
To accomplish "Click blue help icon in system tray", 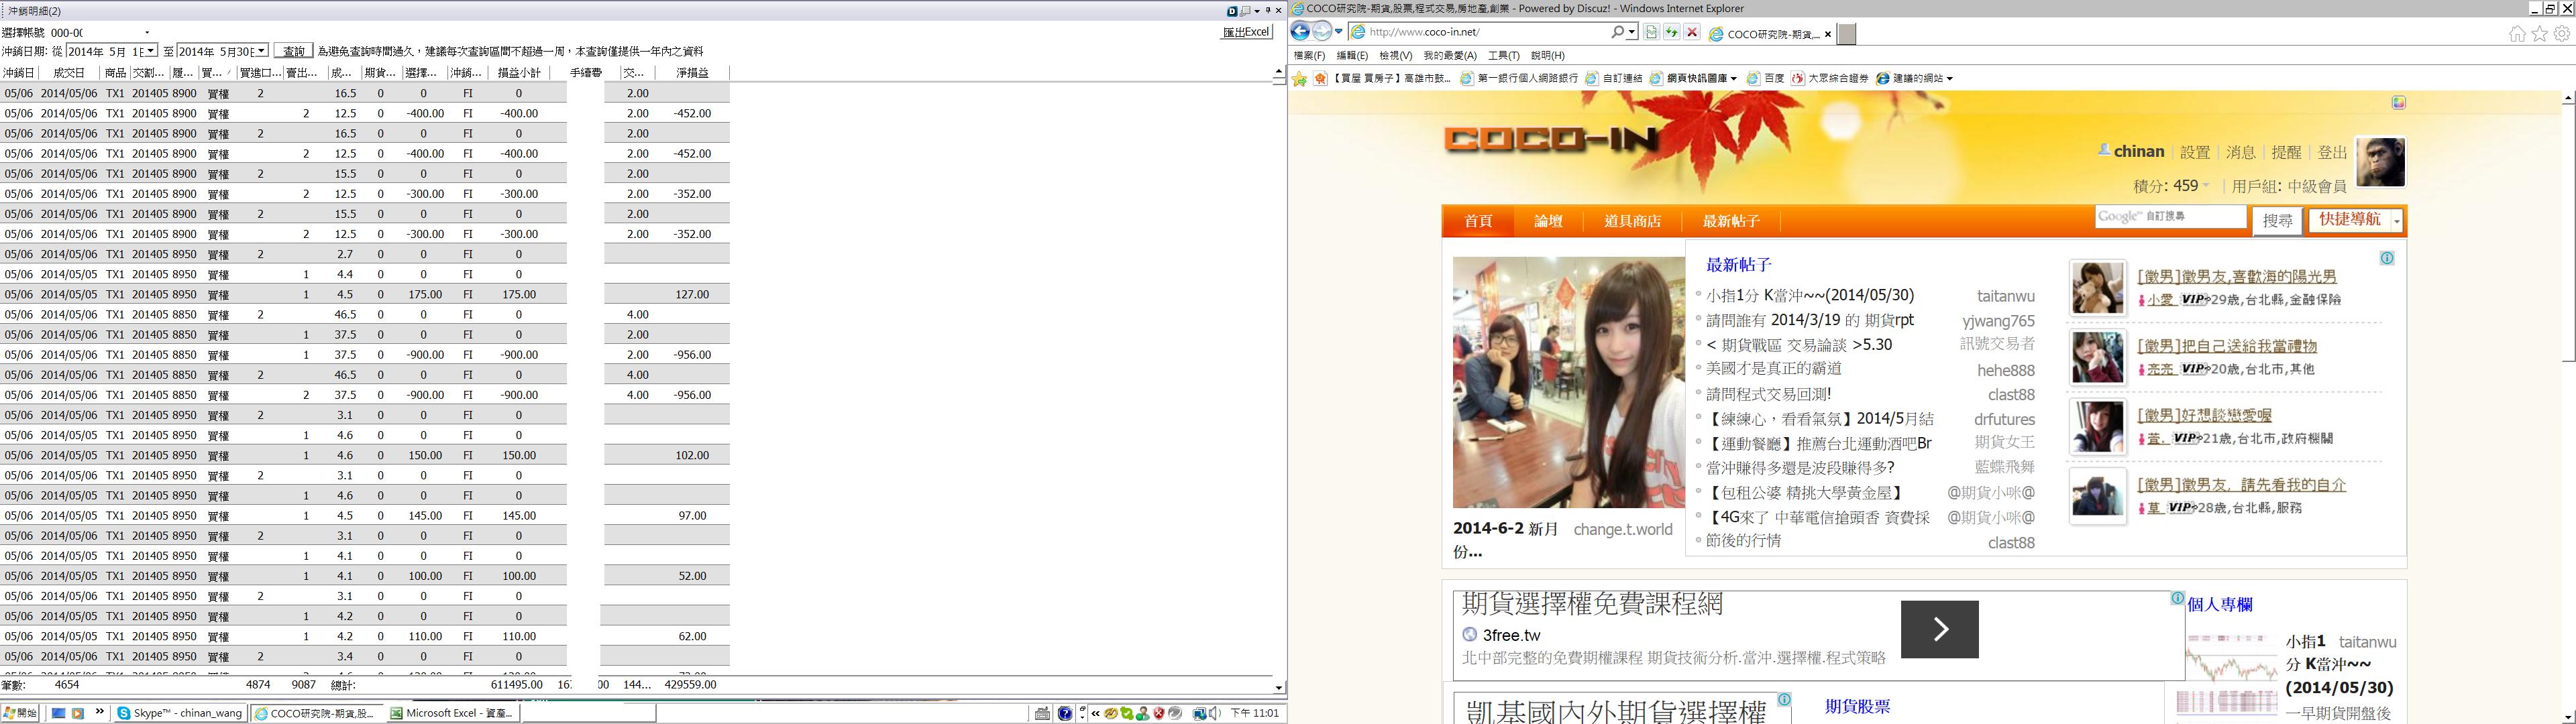I will pyautogui.click(x=1065, y=713).
